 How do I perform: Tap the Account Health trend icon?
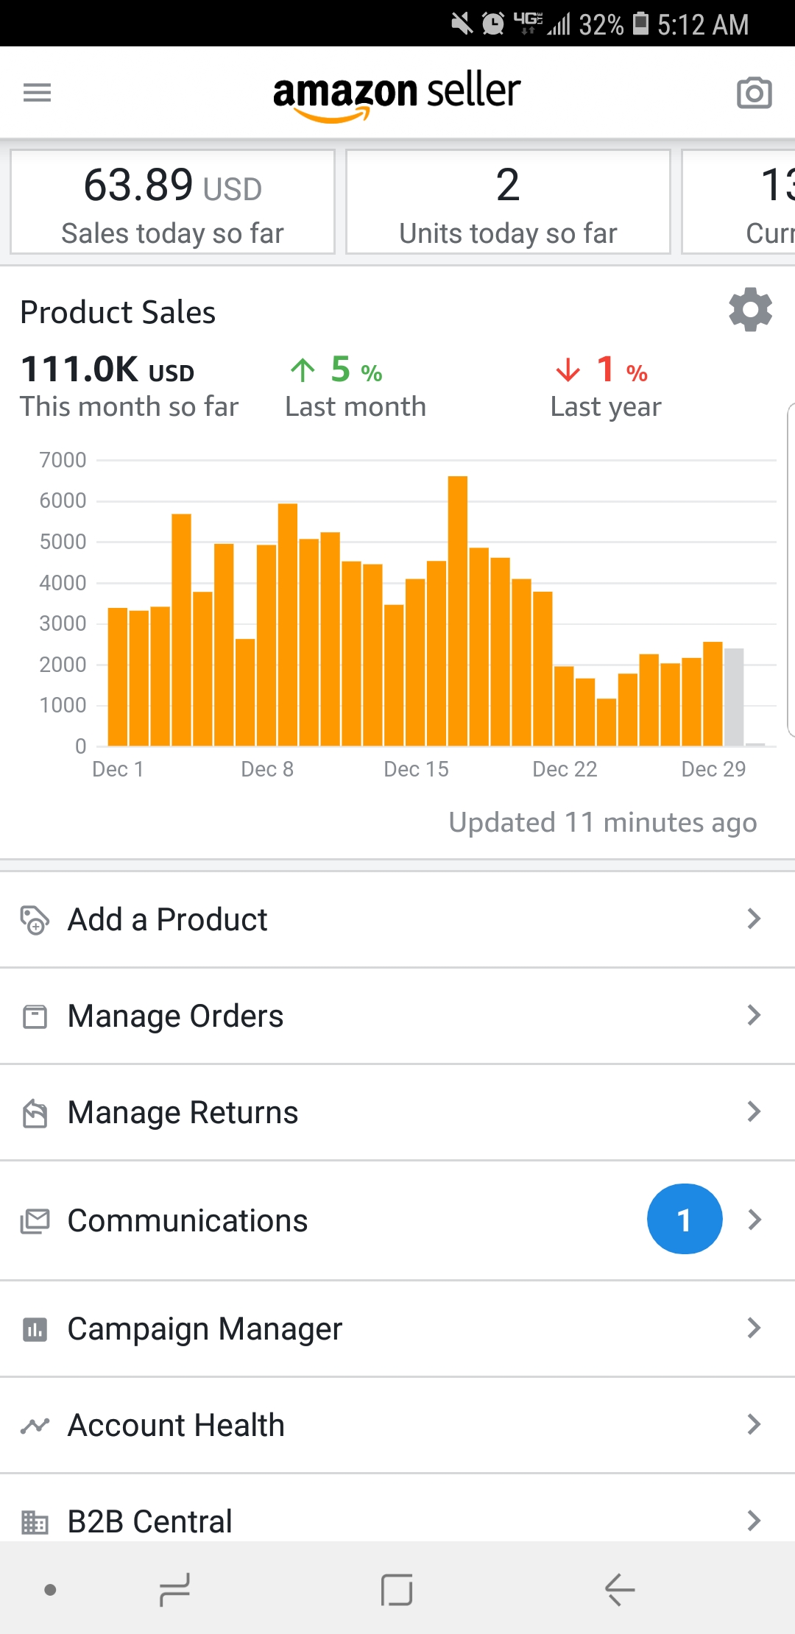35,1426
